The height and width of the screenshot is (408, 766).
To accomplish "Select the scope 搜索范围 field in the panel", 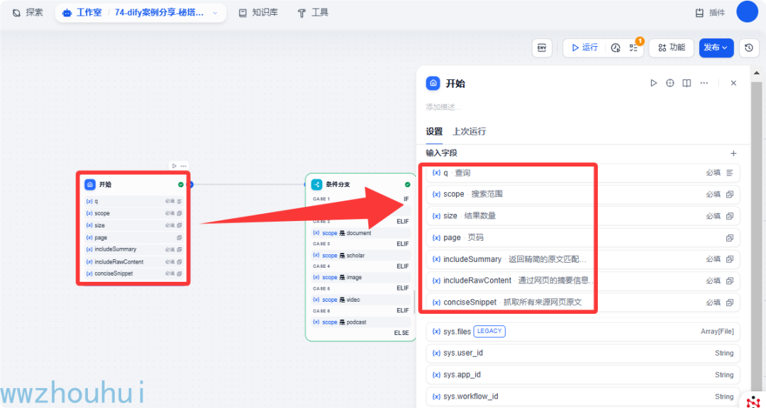I will pyautogui.click(x=583, y=194).
